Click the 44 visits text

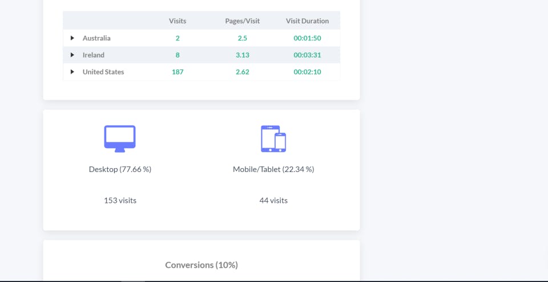click(273, 201)
